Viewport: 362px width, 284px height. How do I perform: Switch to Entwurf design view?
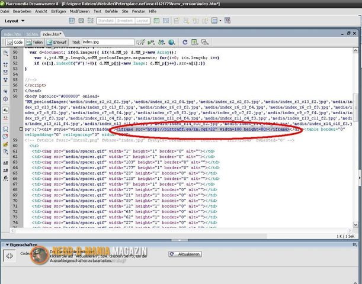click(56, 42)
